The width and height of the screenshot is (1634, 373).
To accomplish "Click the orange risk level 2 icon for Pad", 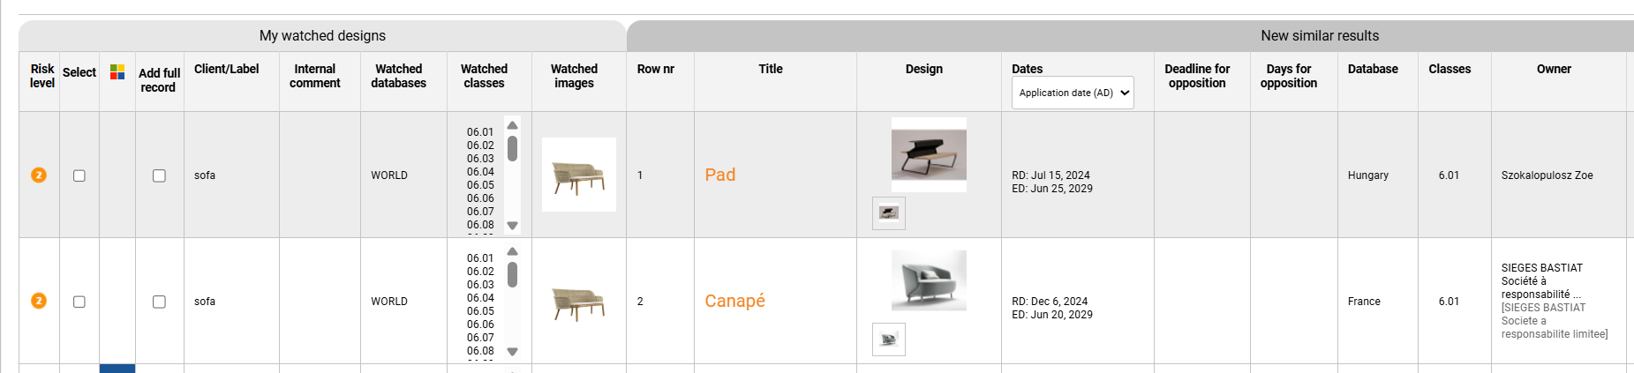I will coord(39,175).
